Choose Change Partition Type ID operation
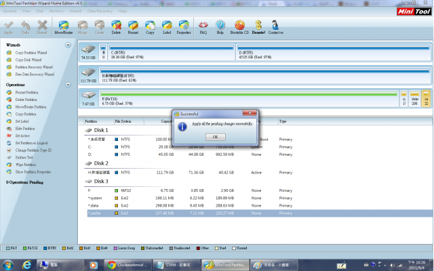This screenshot has width=434, height=271. [x=33, y=150]
